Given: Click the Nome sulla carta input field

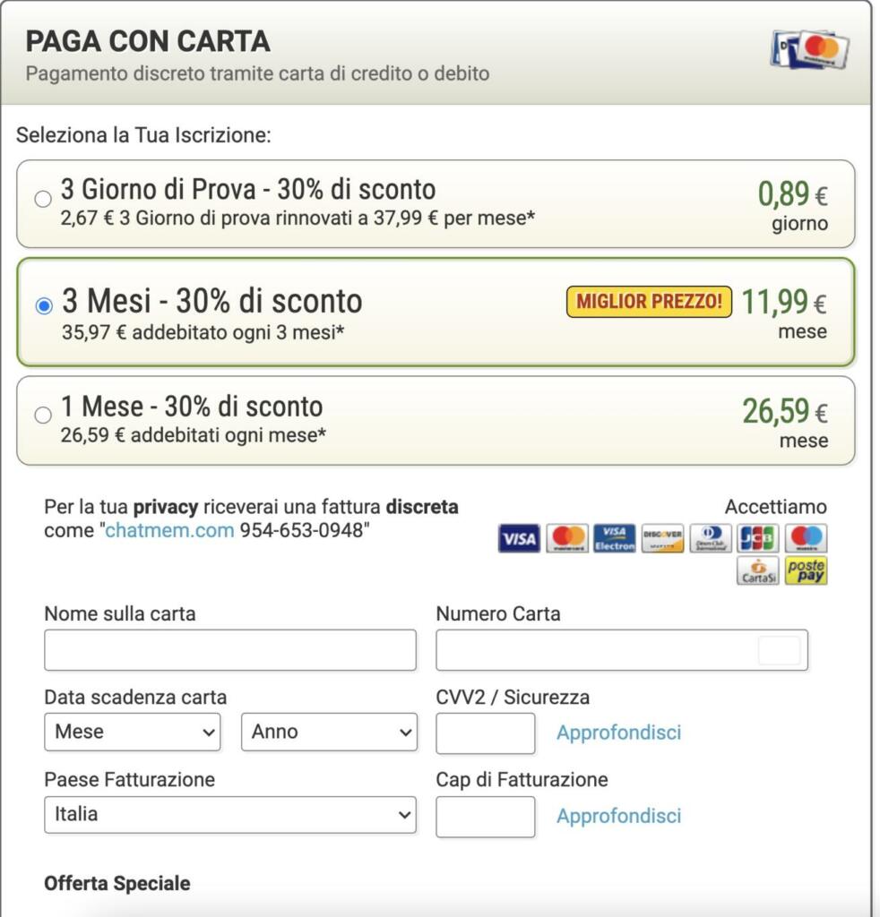Looking at the screenshot, I should pos(230,650).
